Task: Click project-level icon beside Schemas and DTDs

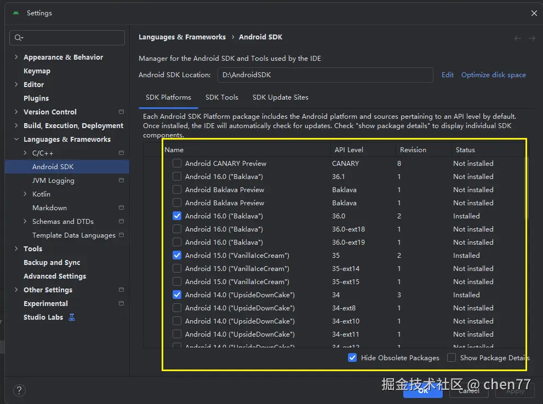Action: tap(121, 221)
